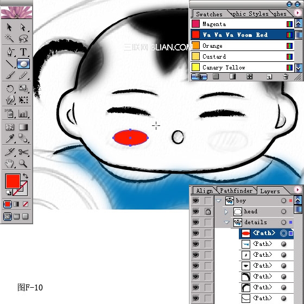Select the Ellipse tool
The width and height of the screenshot is (304, 304).
point(23,64)
